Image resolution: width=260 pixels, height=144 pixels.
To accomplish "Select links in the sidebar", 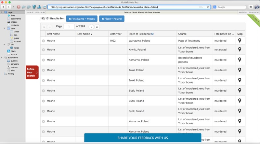I will (13, 15).
